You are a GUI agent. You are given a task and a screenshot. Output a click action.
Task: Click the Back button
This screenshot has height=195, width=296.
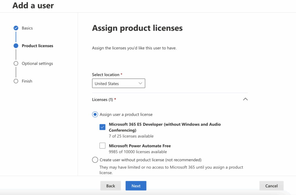pos(110,186)
